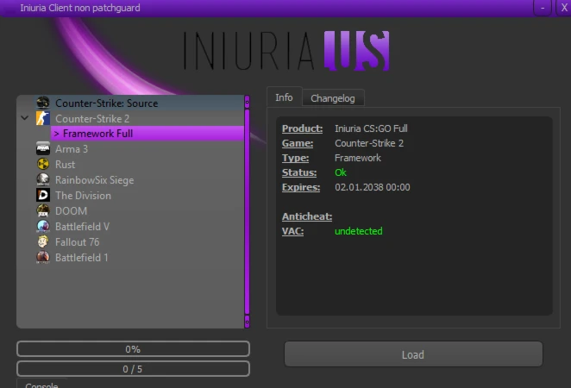Click the Arma 3 game icon
Viewport: 571px width, 388px height.
(43, 148)
